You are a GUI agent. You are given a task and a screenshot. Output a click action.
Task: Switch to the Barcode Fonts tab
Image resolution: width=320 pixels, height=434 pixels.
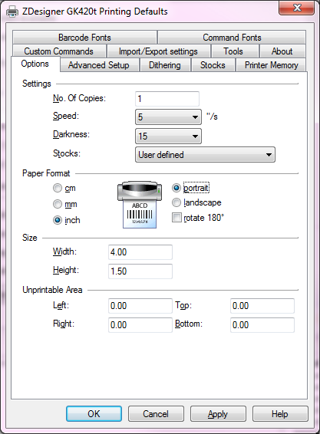pos(84,38)
